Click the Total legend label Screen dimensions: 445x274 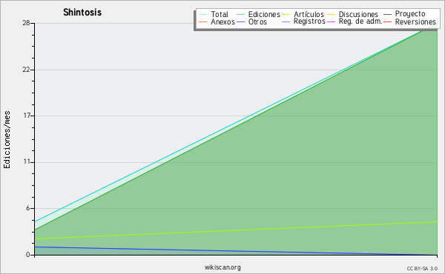click(220, 14)
